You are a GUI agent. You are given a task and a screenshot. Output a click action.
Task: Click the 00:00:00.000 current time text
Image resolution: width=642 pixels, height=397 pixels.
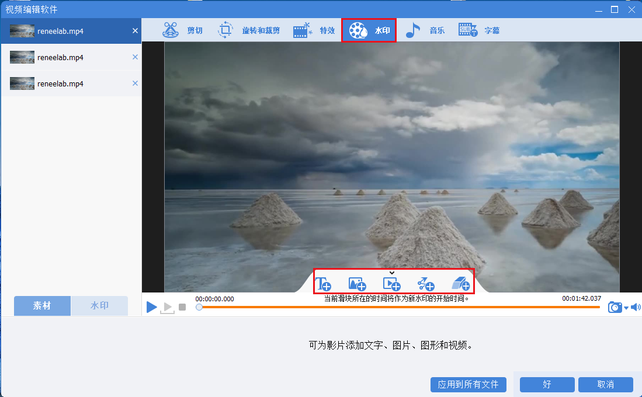click(214, 299)
